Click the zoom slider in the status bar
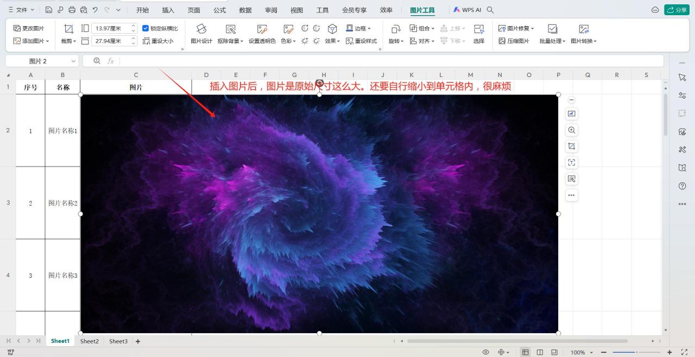This screenshot has width=695, height=357. click(x=637, y=352)
